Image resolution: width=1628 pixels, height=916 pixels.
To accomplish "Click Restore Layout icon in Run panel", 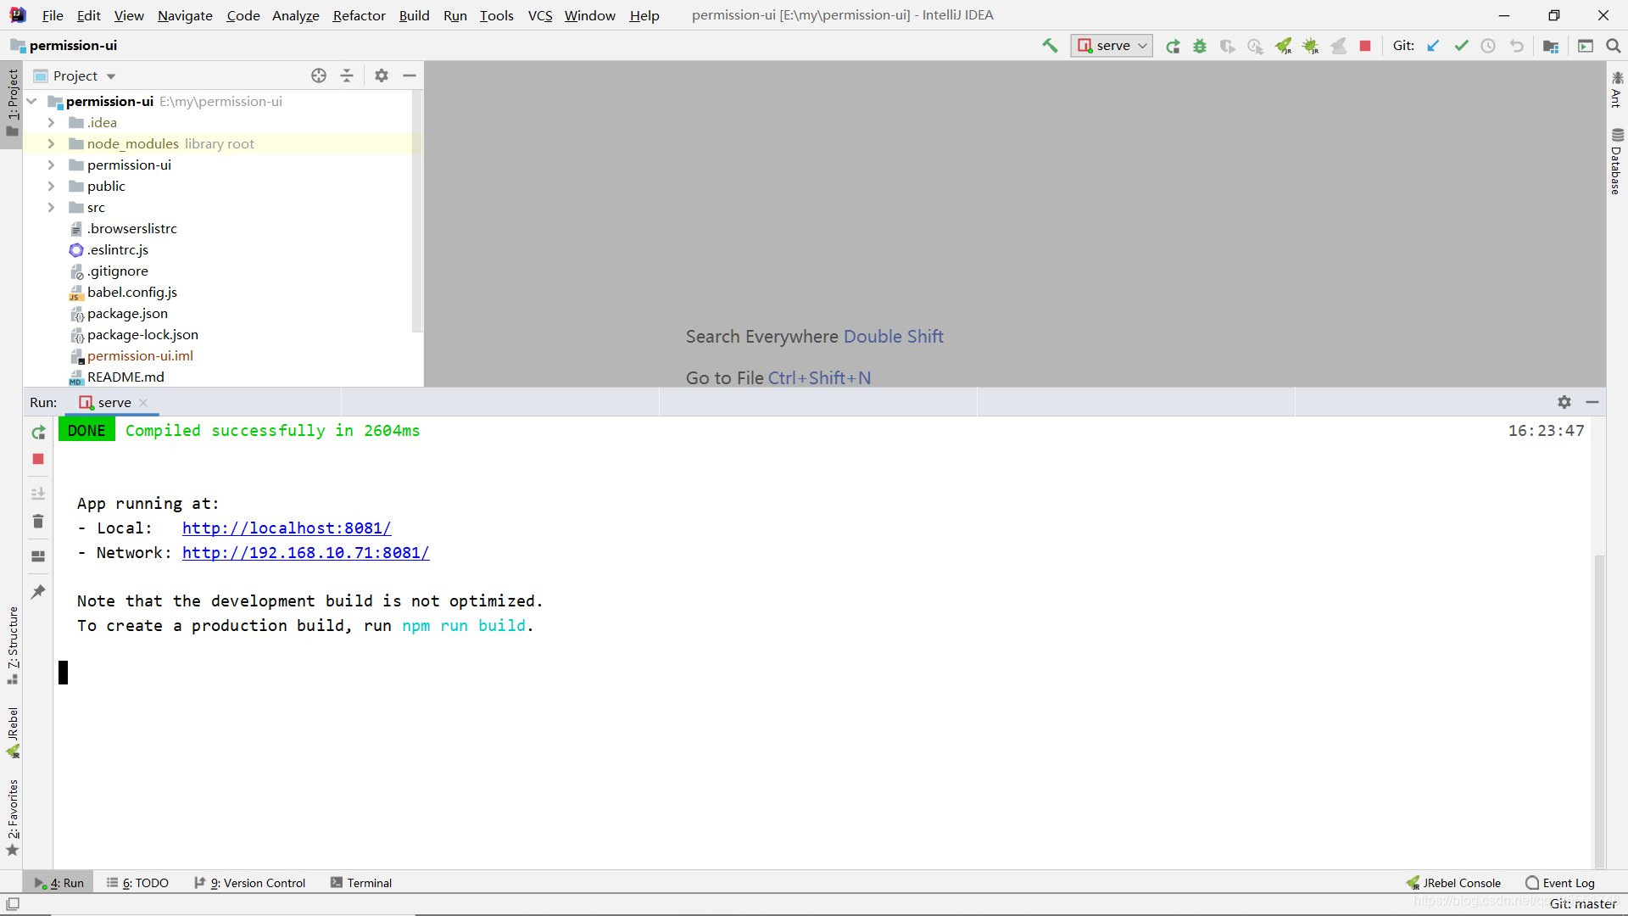I will [x=38, y=556].
